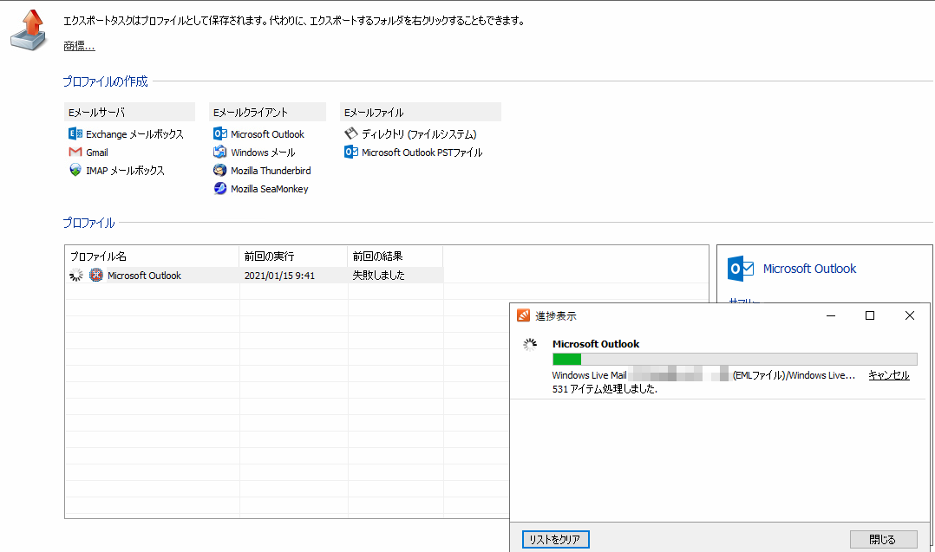The width and height of the screenshot is (935, 552).
Task: Choose Microsoft Outlook PSTファイル export
Action: tap(422, 153)
